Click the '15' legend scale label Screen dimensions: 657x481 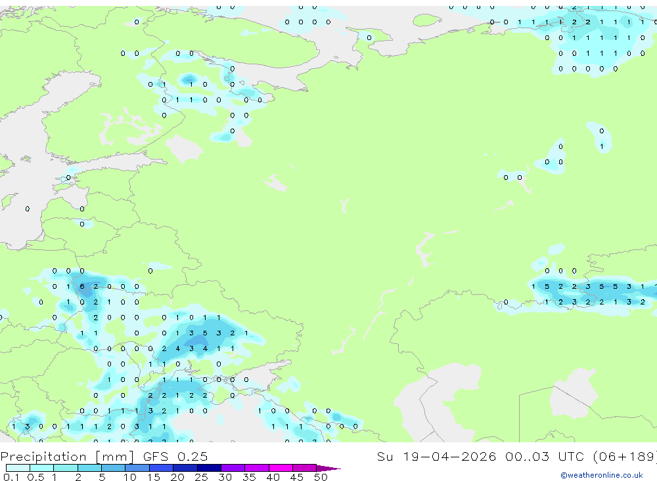coord(154,477)
